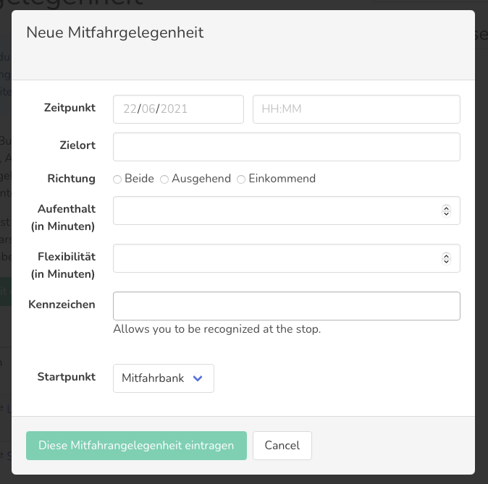
Task: Focus the Aufenthalt minutes input
Action: [275, 211]
